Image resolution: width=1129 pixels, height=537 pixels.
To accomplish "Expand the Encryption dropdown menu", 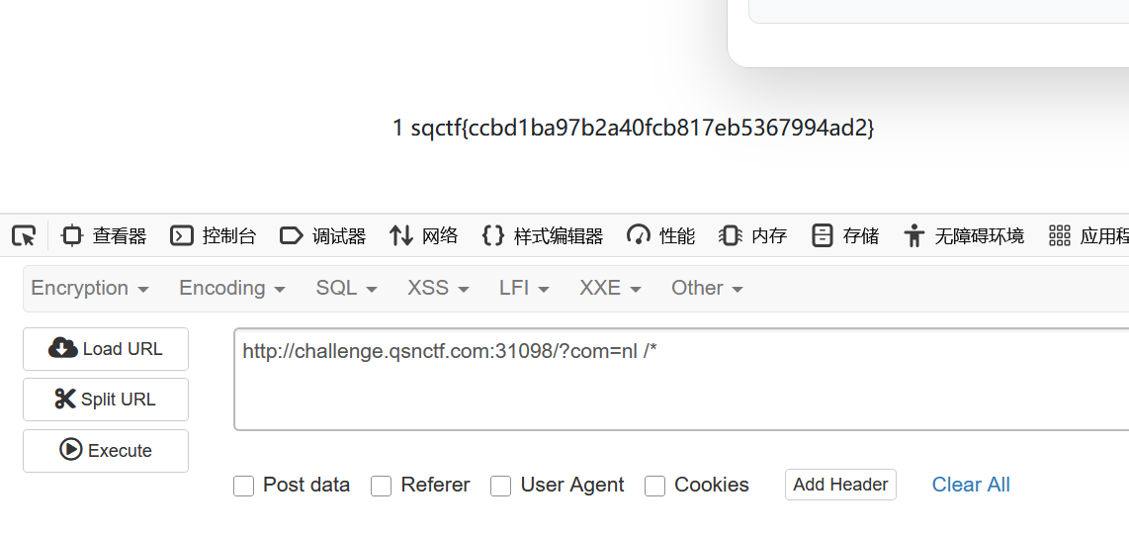I will click(x=90, y=288).
